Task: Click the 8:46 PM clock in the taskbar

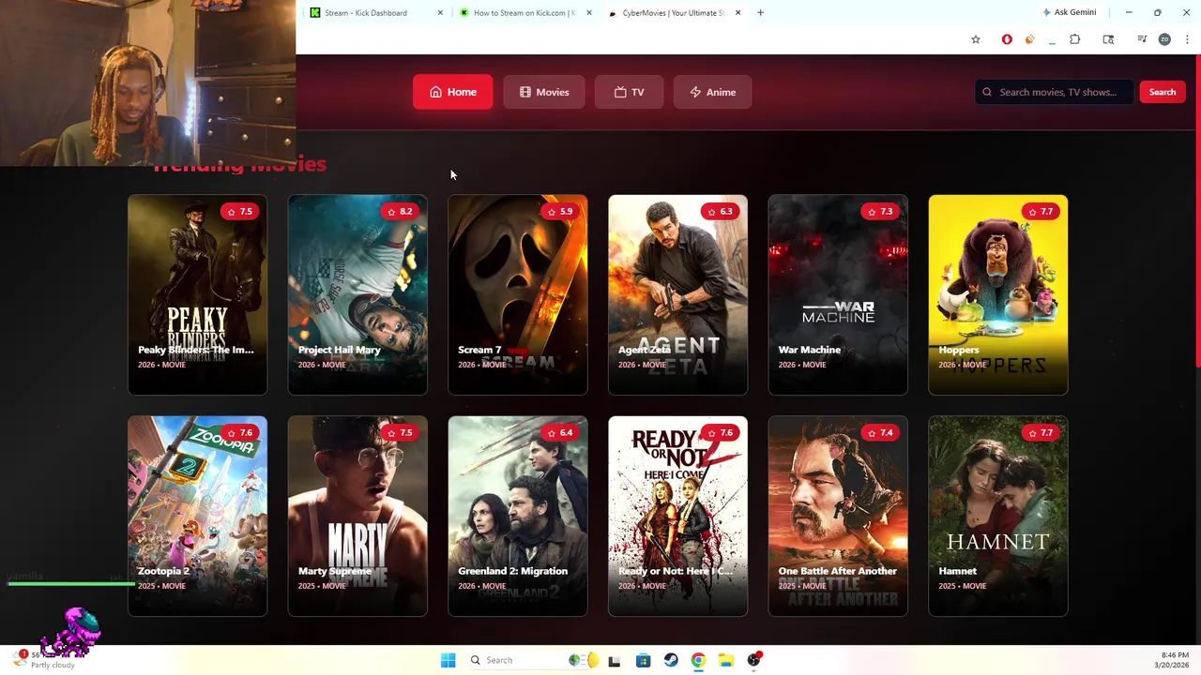Action: click(1175, 655)
